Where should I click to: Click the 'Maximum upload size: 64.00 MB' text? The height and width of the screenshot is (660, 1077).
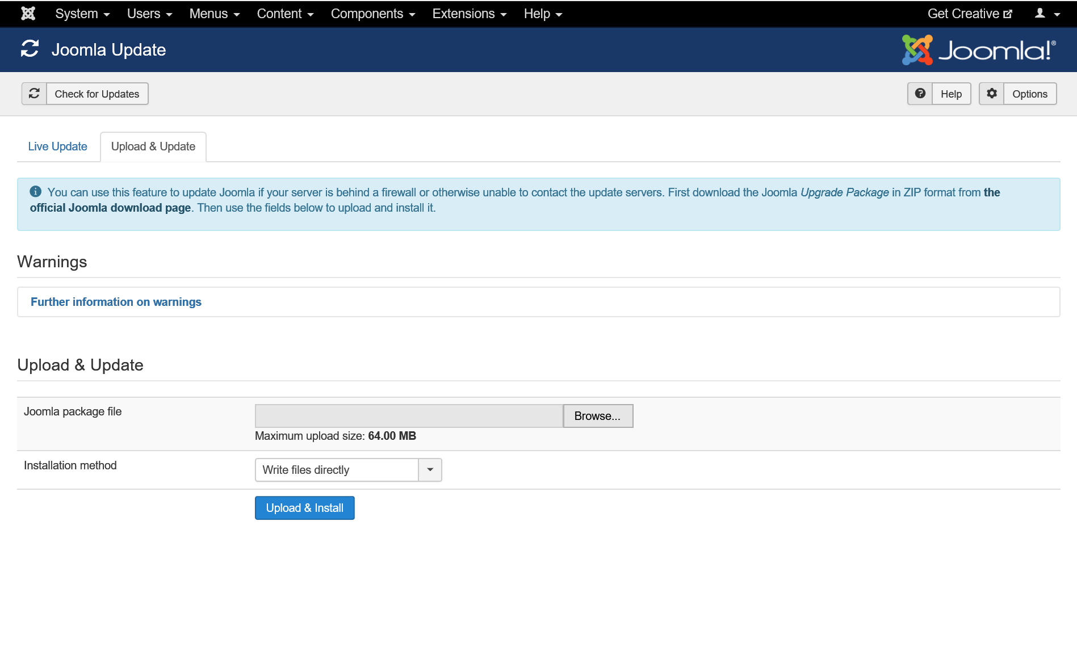(336, 436)
